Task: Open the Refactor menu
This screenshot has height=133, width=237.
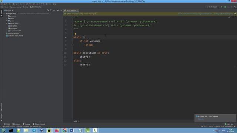Action: [28, 4]
